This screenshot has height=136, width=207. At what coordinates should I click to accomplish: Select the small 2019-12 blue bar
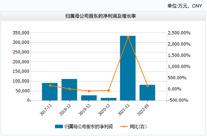point(89,98)
